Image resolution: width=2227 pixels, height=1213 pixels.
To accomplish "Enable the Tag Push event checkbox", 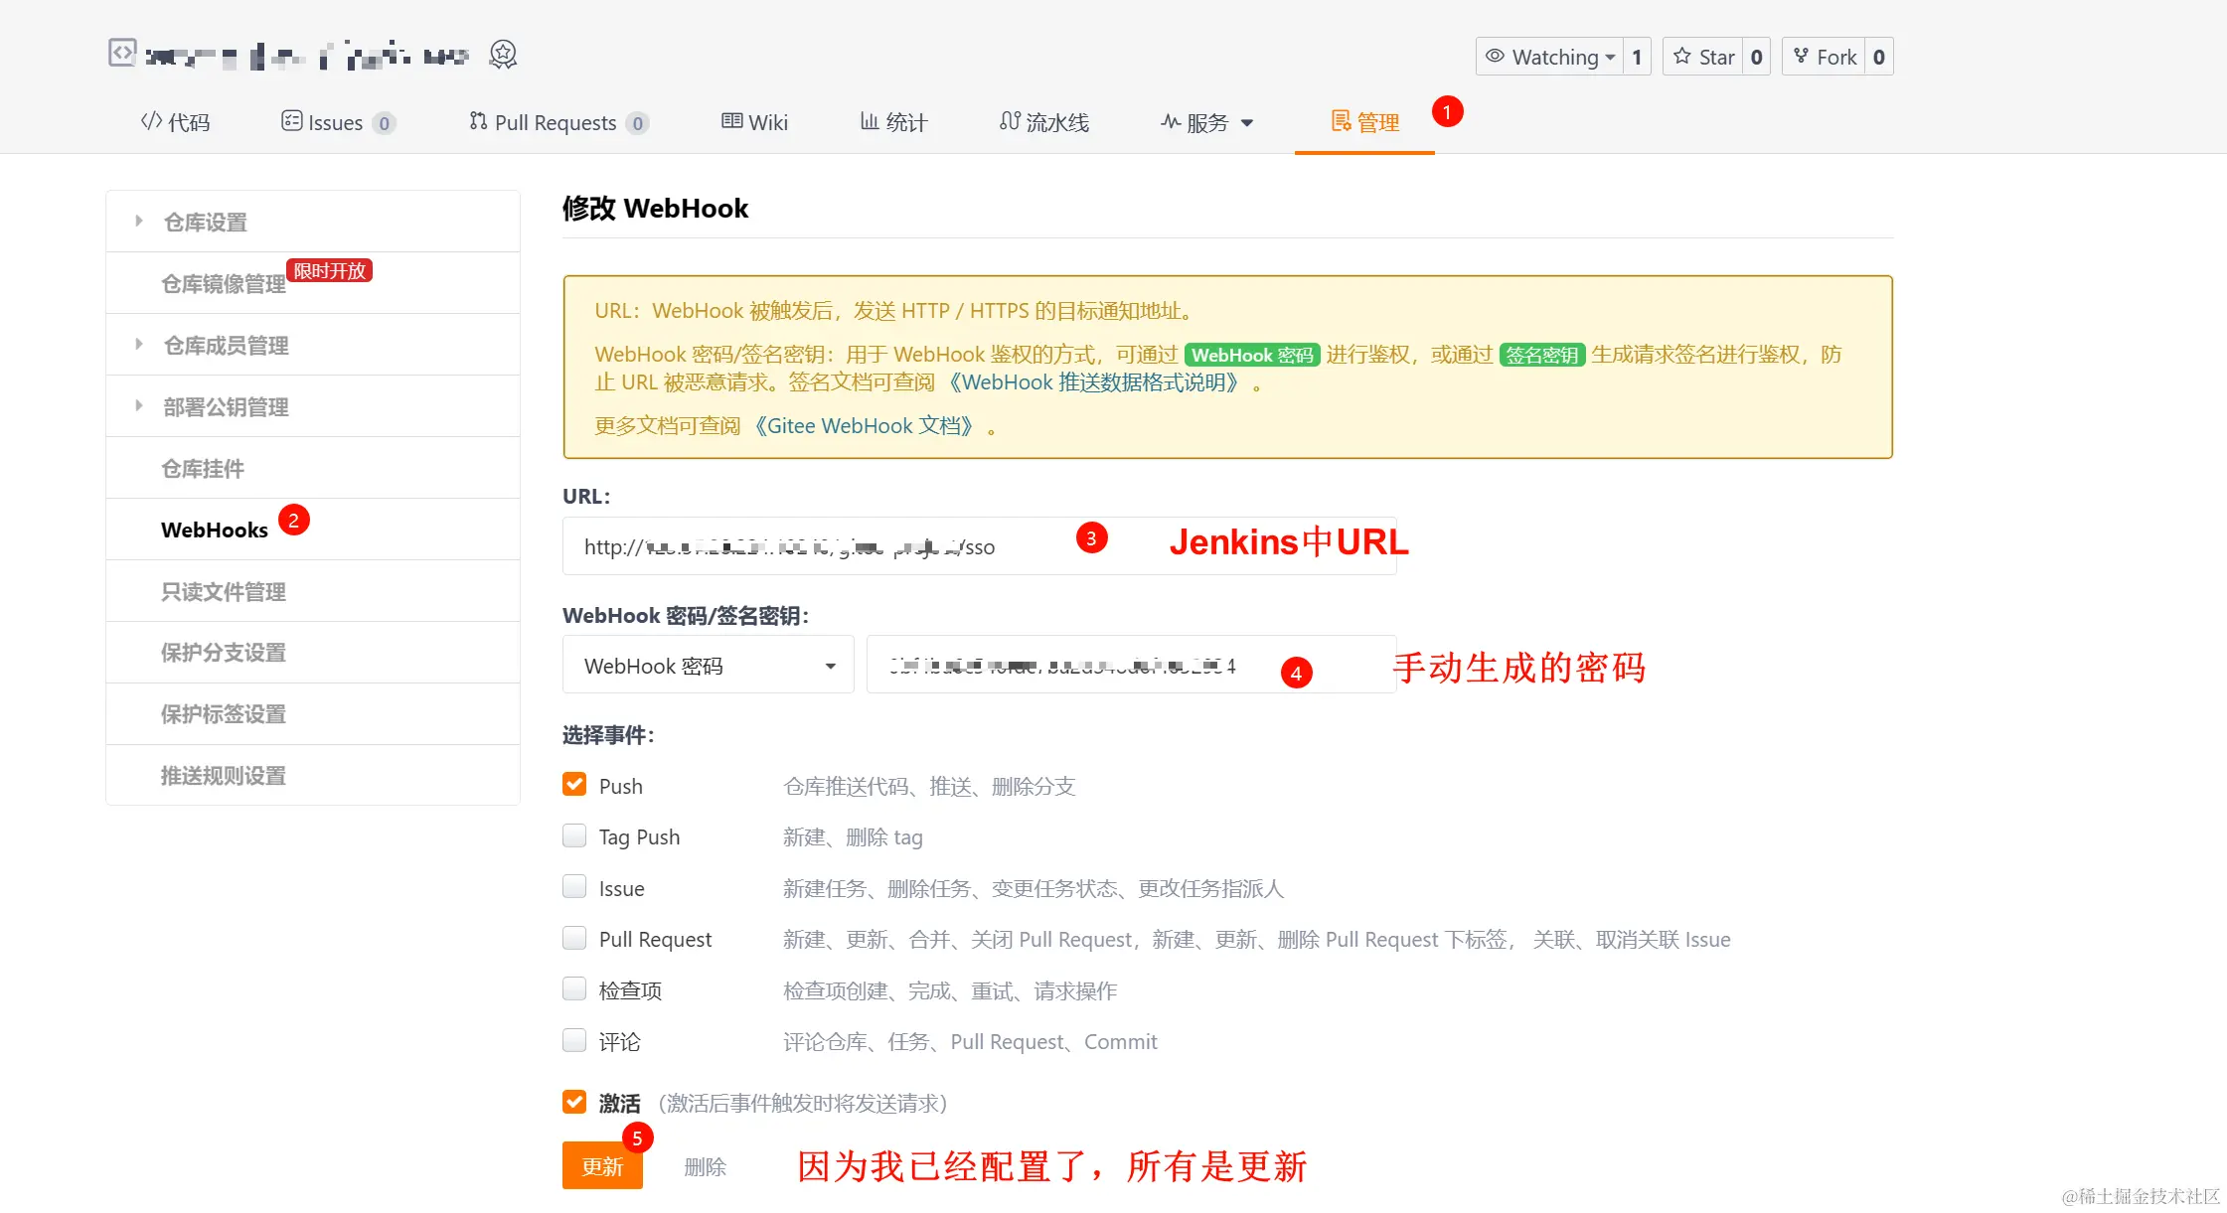I will [x=574, y=836].
